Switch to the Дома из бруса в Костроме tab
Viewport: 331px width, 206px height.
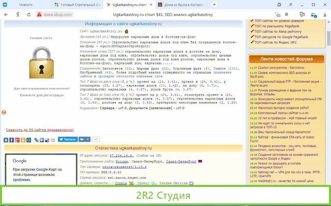coord(181,5)
